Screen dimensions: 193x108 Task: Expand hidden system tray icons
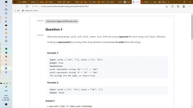click(10, 83)
